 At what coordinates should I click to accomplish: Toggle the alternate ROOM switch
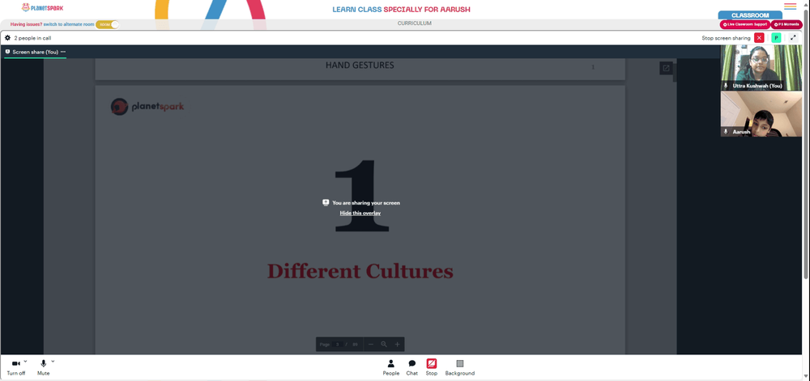click(108, 24)
